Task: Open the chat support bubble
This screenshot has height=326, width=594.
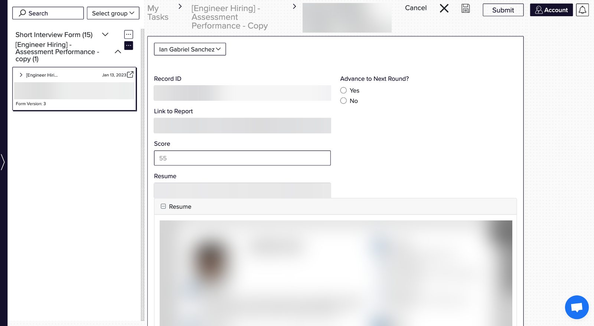Action: coord(577,307)
